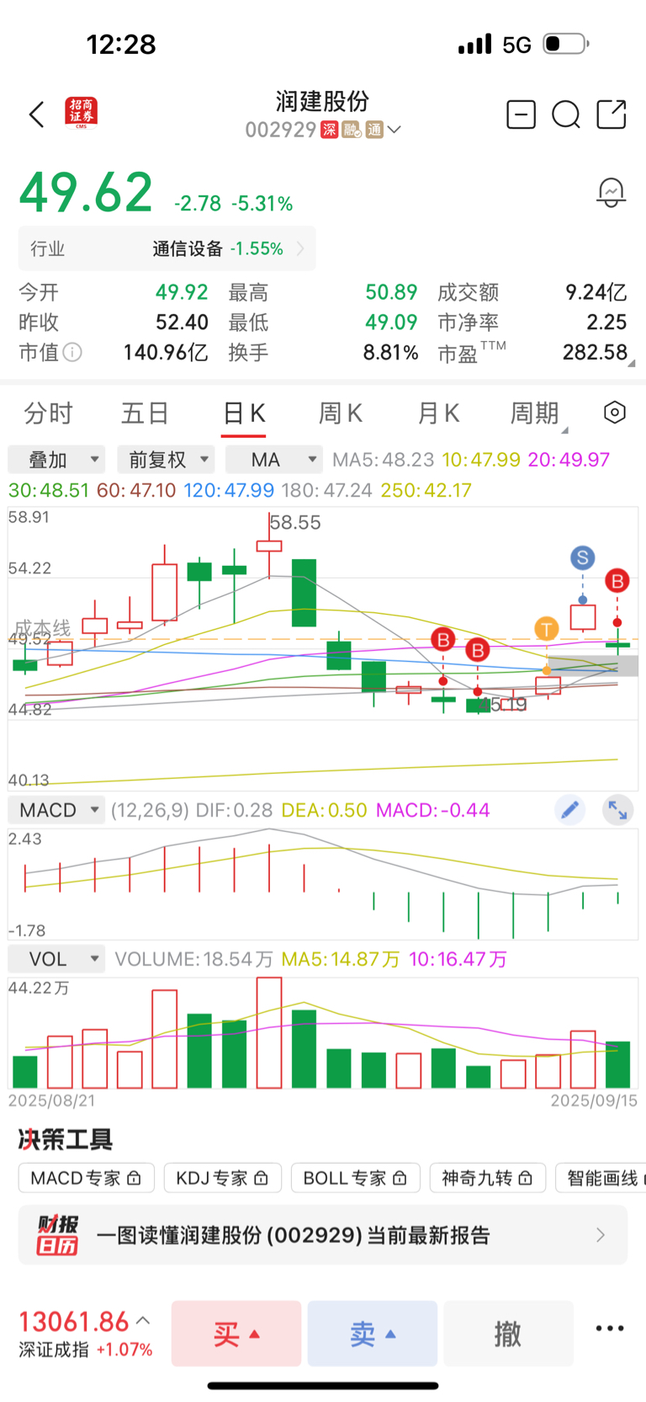Tap the 买 buy button
Image resolution: width=646 pixels, height=1402 pixels.
[x=236, y=1333]
